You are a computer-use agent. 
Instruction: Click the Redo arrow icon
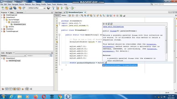[24, 8]
